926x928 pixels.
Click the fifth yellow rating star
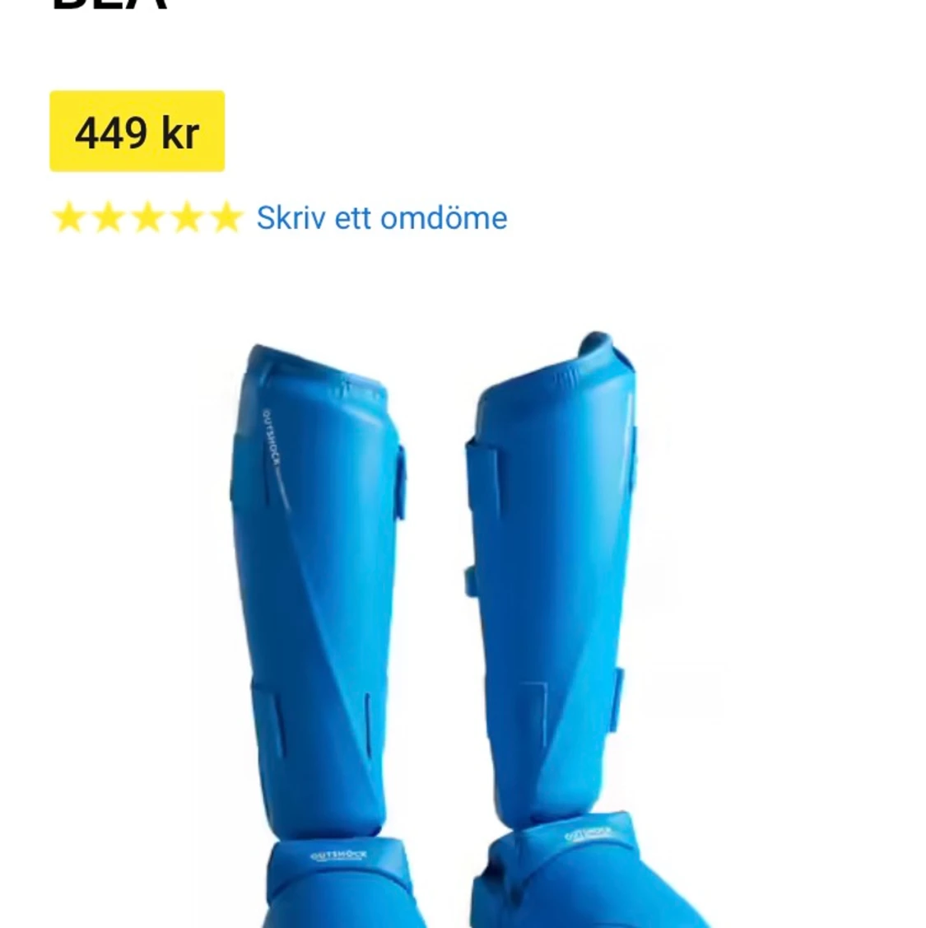tap(226, 217)
